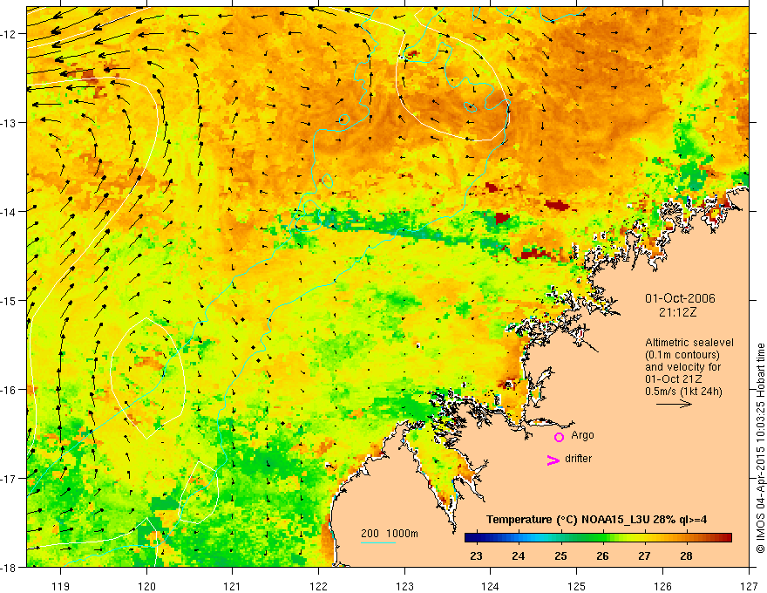
Task: Click longitude axis label 127
Action: tap(749, 586)
